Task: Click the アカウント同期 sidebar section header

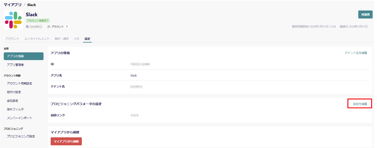Action: point(12,76)
